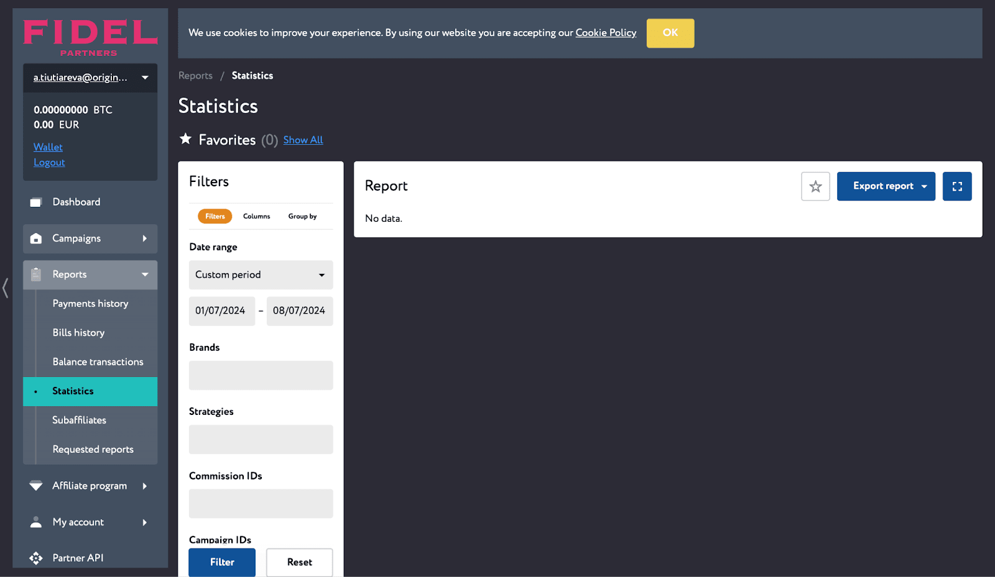Expand the Campaigns menu section
The image size is (995, 577).
tap(90, 239)
